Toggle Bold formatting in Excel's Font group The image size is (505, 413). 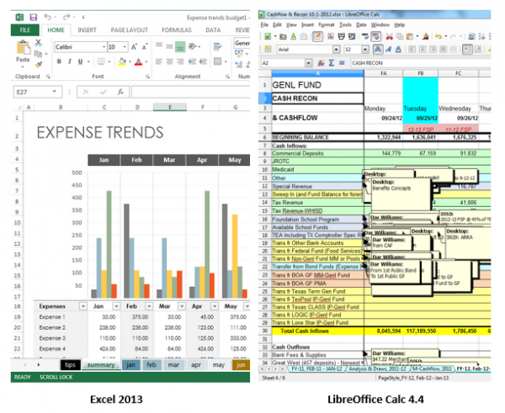pyautogui.click(x=59, y=62)
